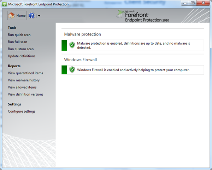Click the Malware protection status message
212x170 pixels.
[x=134, y=45]
